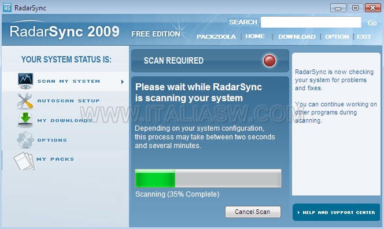
Task: Go to Home in top navigation
Action: point(255,36)
